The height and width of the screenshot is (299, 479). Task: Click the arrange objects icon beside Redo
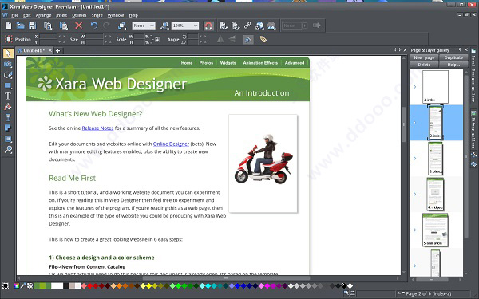point(122,26)
